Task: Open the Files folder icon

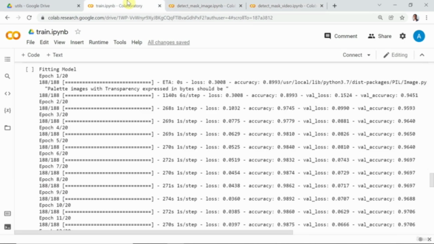Action: 7,128
